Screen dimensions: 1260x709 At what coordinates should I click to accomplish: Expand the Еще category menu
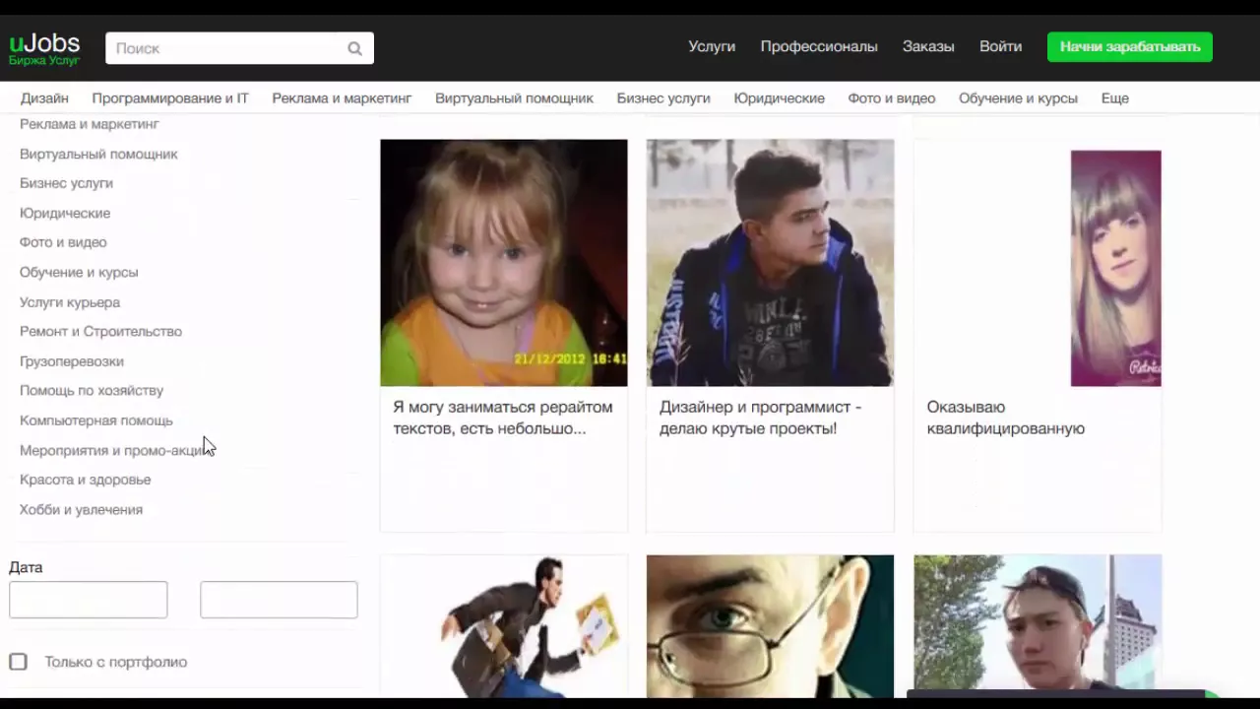tap(1114, 98)
